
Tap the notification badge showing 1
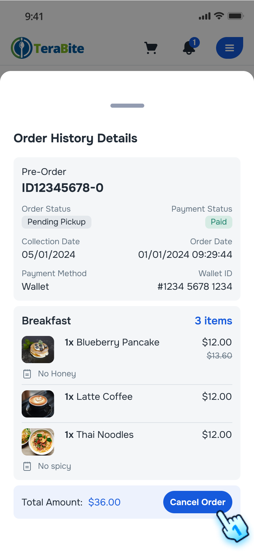(195, 42)
